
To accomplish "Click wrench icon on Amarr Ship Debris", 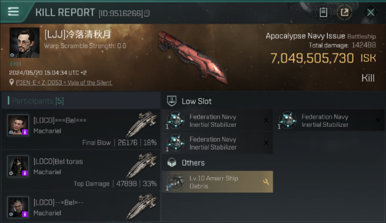I will pyautogui.click(x=266, y=182).
